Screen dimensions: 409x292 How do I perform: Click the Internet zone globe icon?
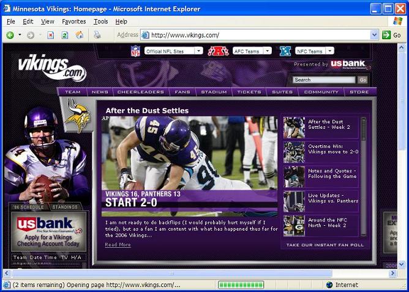(329, 285)
